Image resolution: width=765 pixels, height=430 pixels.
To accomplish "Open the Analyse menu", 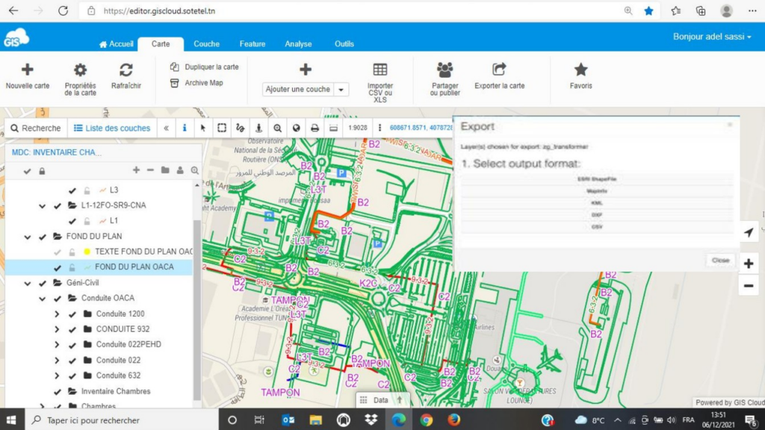I will [298, 43].
